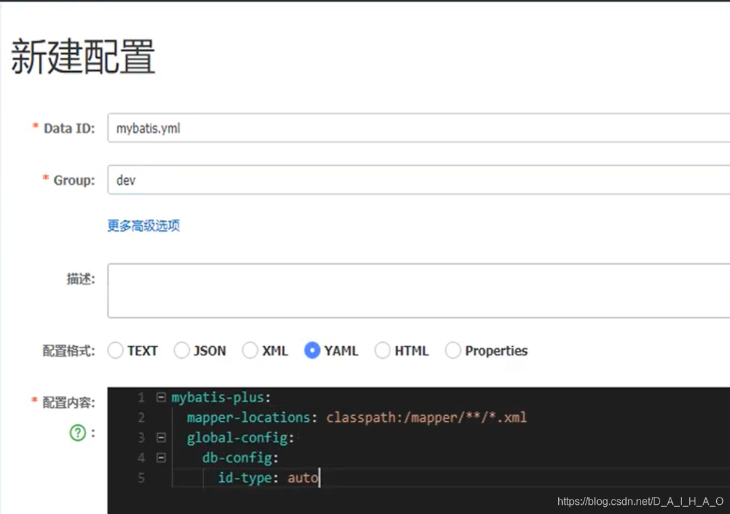
Task: Select the XML format radio button
Action: tap(250, 351)
